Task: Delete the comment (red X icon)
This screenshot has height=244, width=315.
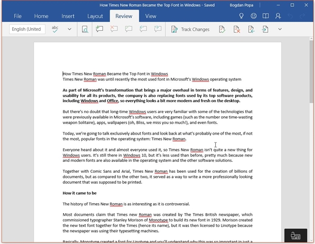Action: point(114,29)
